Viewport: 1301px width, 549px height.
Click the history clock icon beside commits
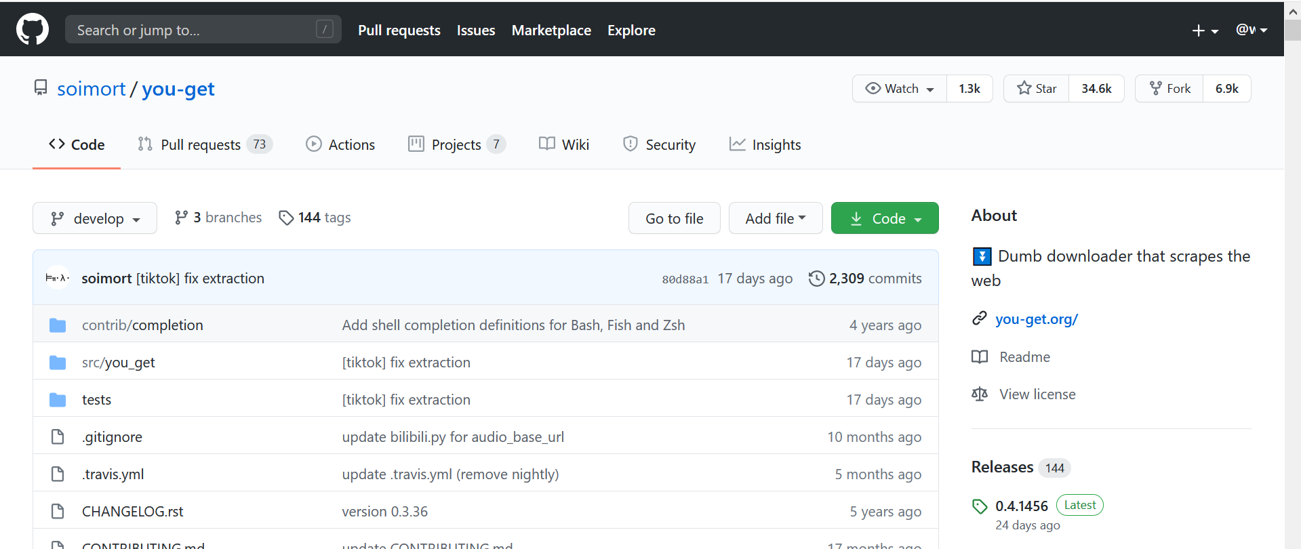coord(817,279)
